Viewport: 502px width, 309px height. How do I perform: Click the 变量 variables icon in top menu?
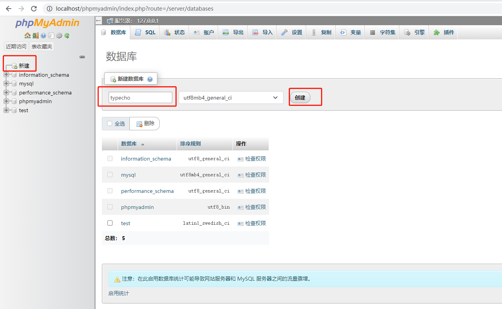(x=343, y=32)
